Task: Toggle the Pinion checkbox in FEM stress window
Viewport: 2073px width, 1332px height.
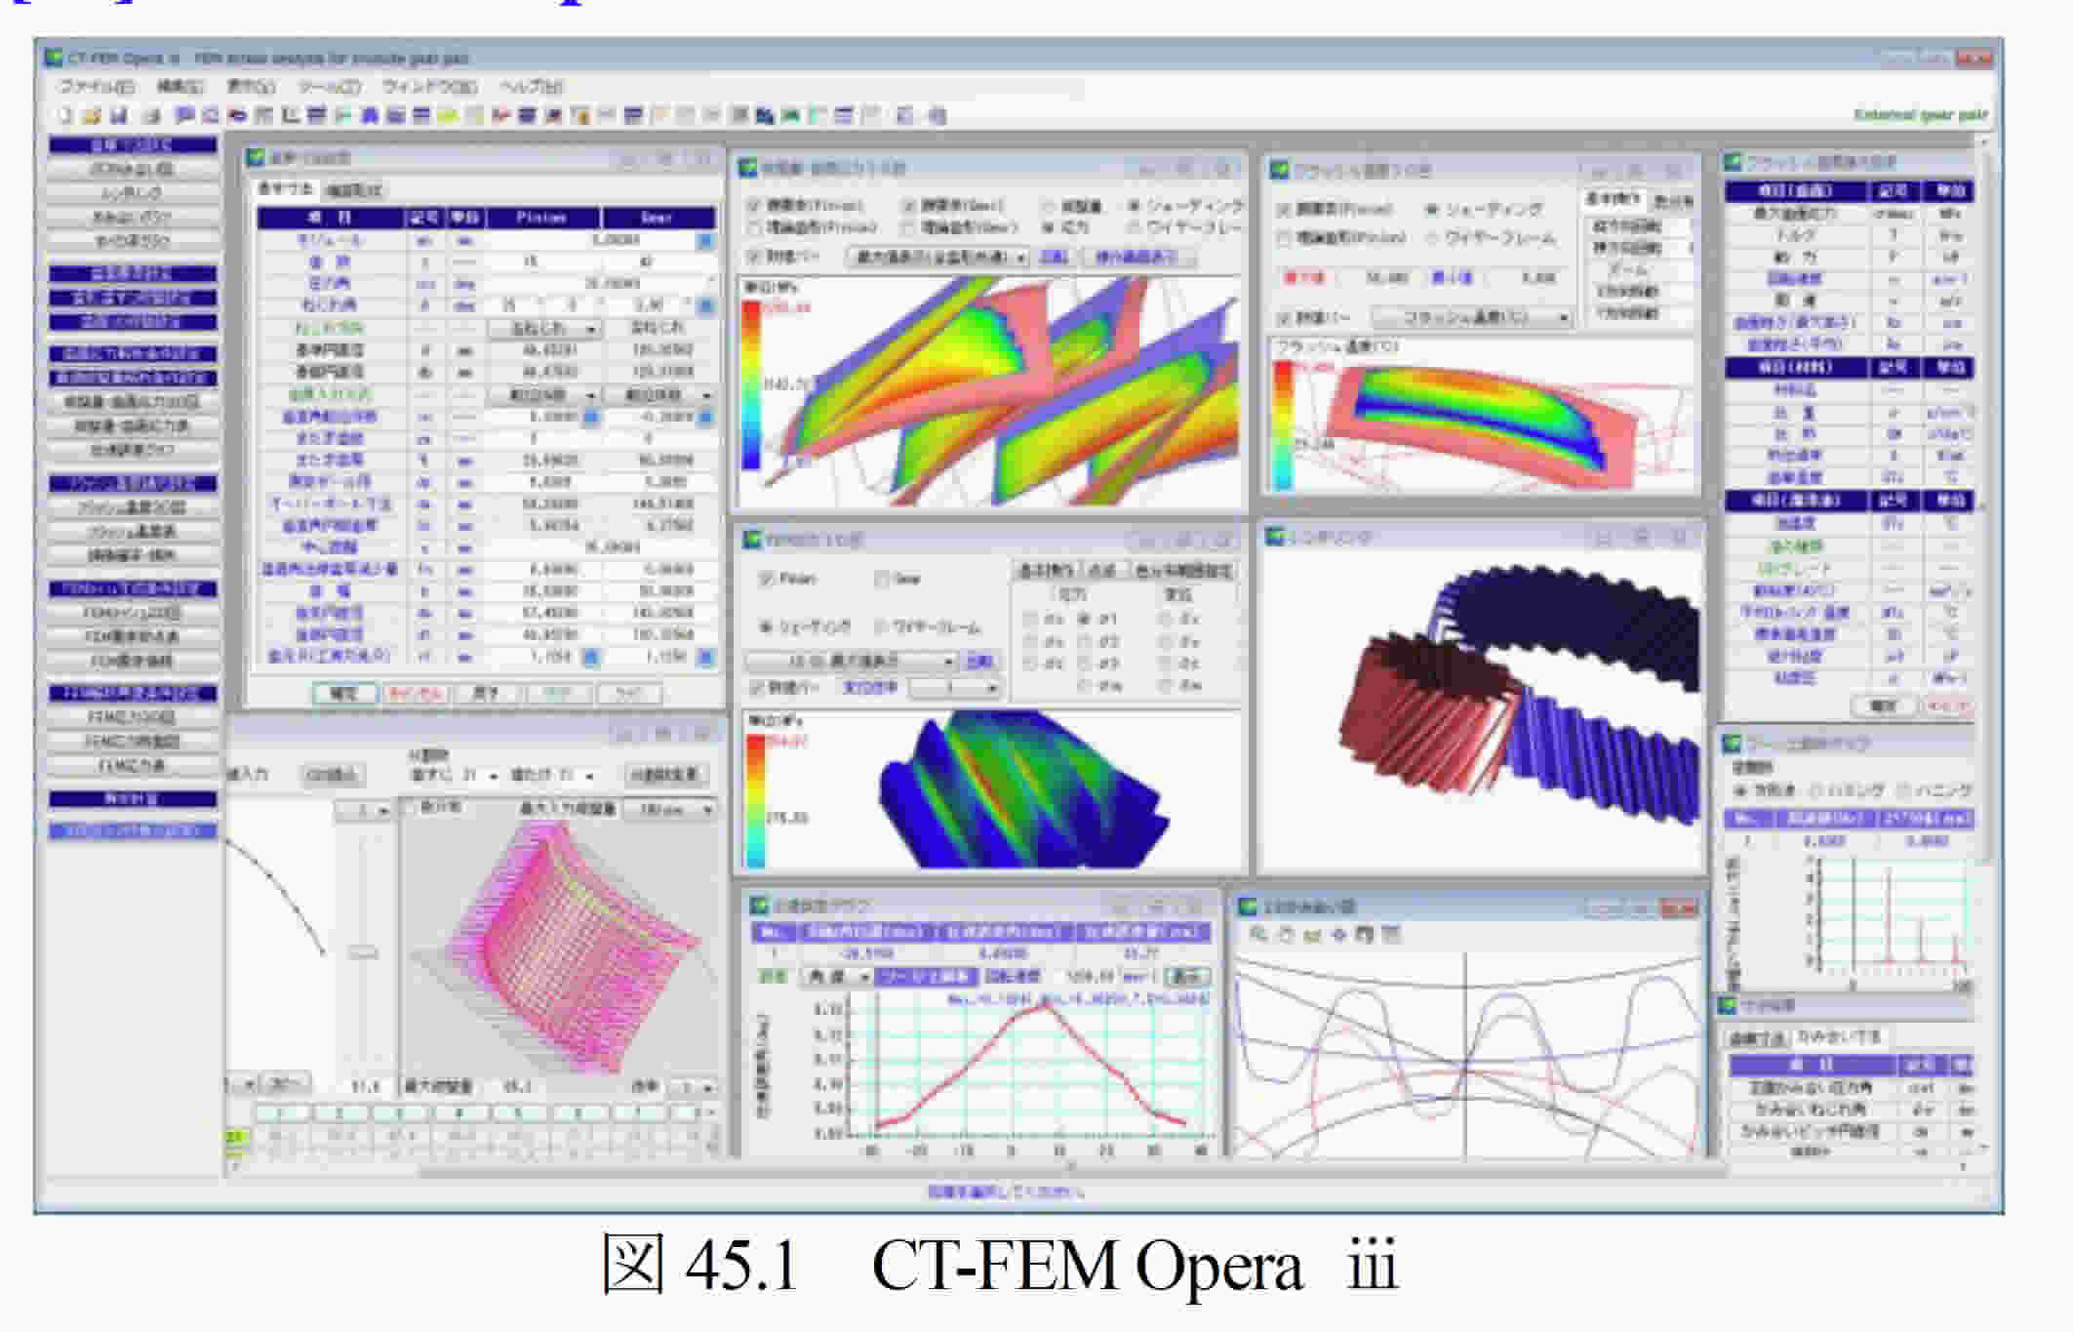Action: pos(767,579)
